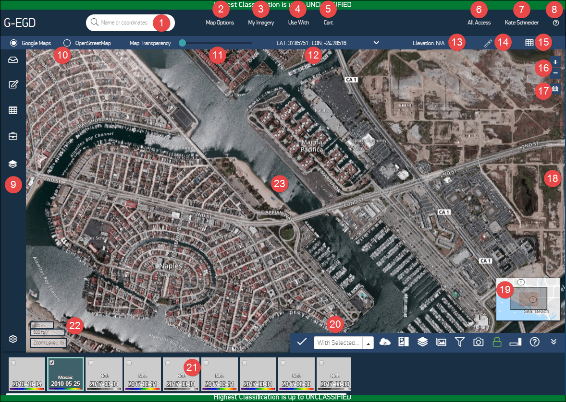Screen dimensions: 566x402
Task: Click the green lock classification icon
Action: [497, 342]
